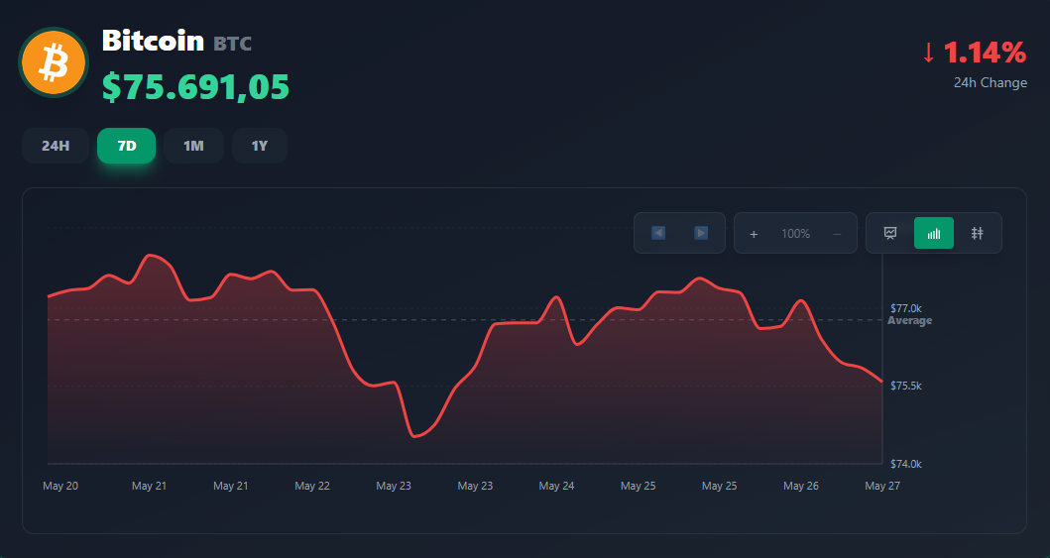Screen dimensions: 1050x558
Task: Switch to the 1M time range
Action: [x=193, y=146]
